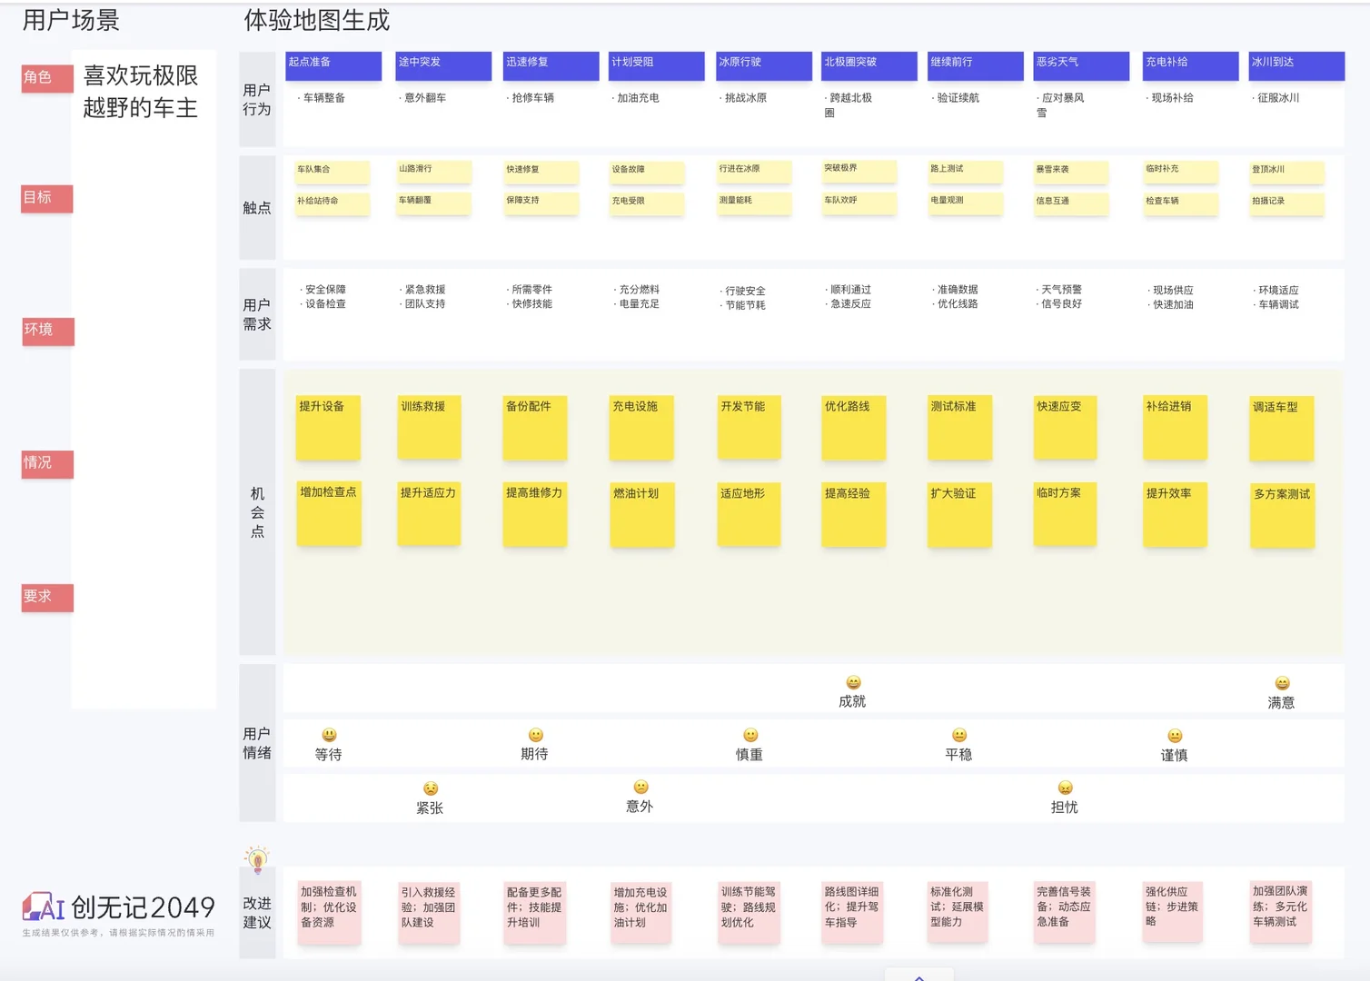Screen dimensions: 1370x981
Task: Select the pink 加强检查机制 improvement note
Action: 329,912
